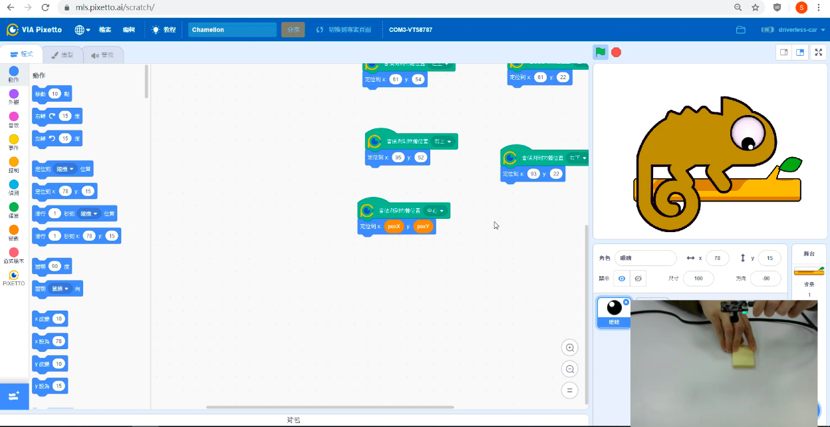
Task: Open the My Stuff folder icon
Action: [741, 30]
